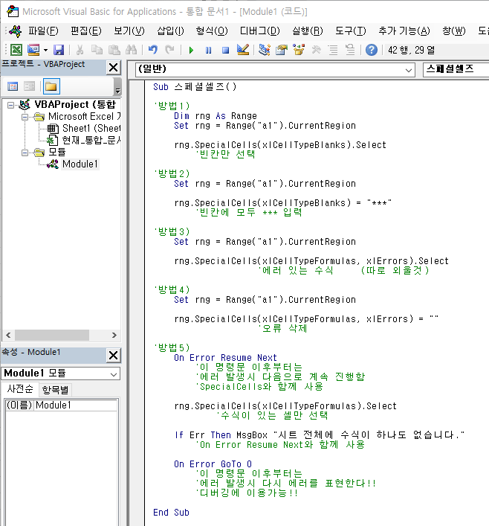Collapse the 모듈 folder node
Viewport: 489px width, 526px height.
[25, 153]
